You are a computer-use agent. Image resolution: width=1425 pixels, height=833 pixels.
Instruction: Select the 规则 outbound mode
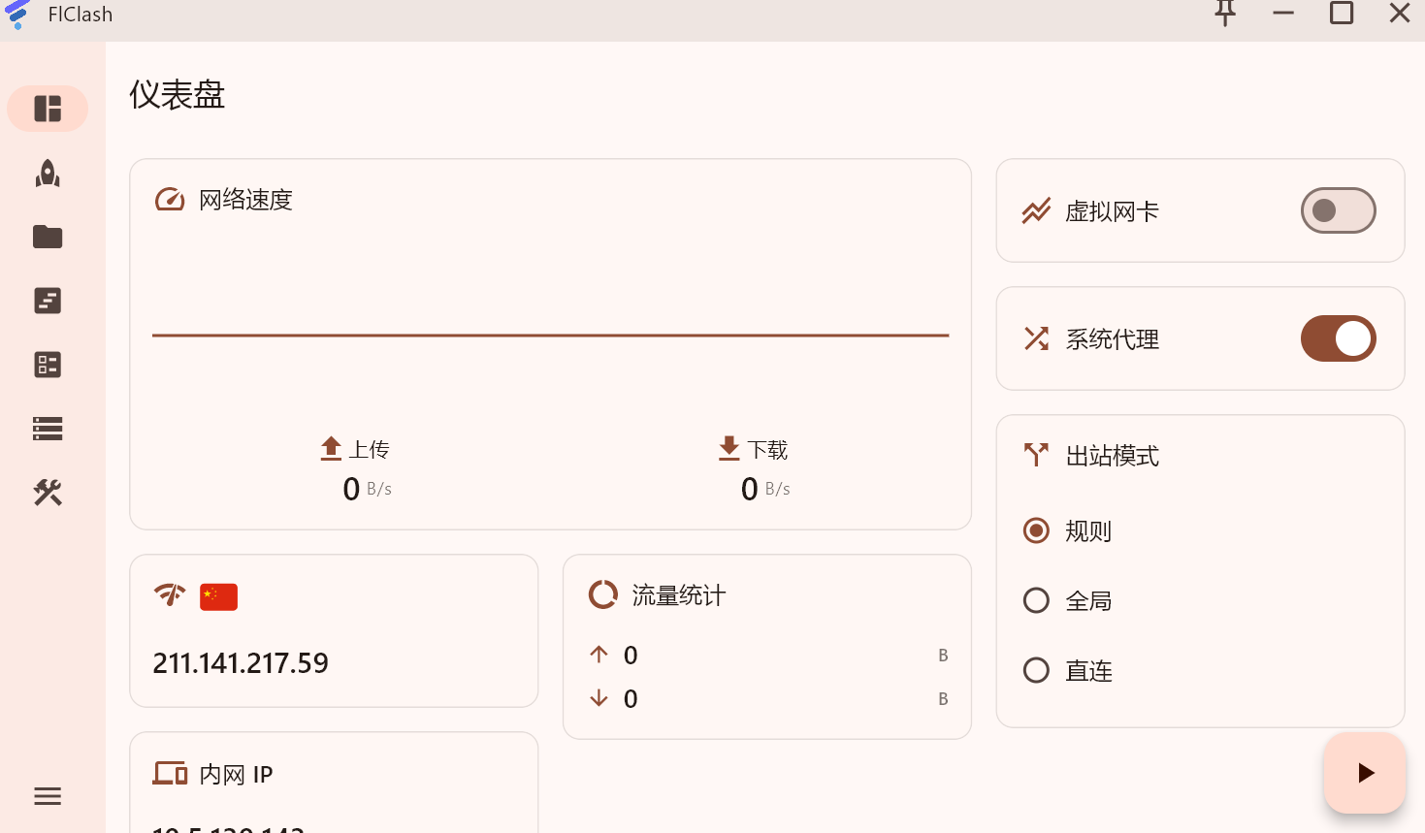[x=1037, y=530]
